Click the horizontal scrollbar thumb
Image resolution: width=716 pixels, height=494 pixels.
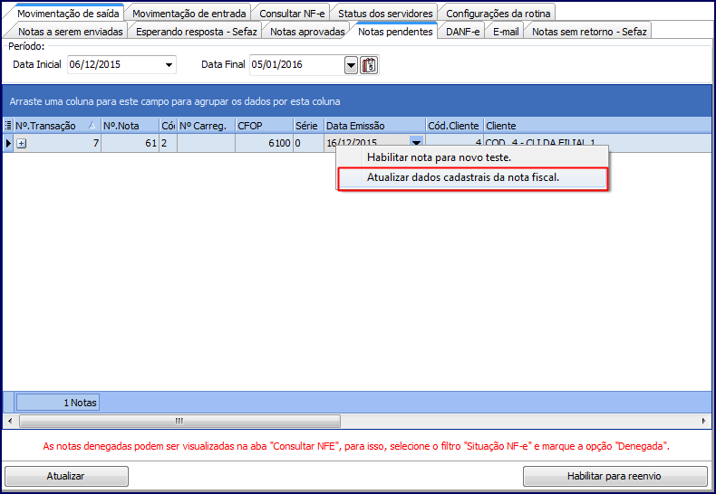180,421
